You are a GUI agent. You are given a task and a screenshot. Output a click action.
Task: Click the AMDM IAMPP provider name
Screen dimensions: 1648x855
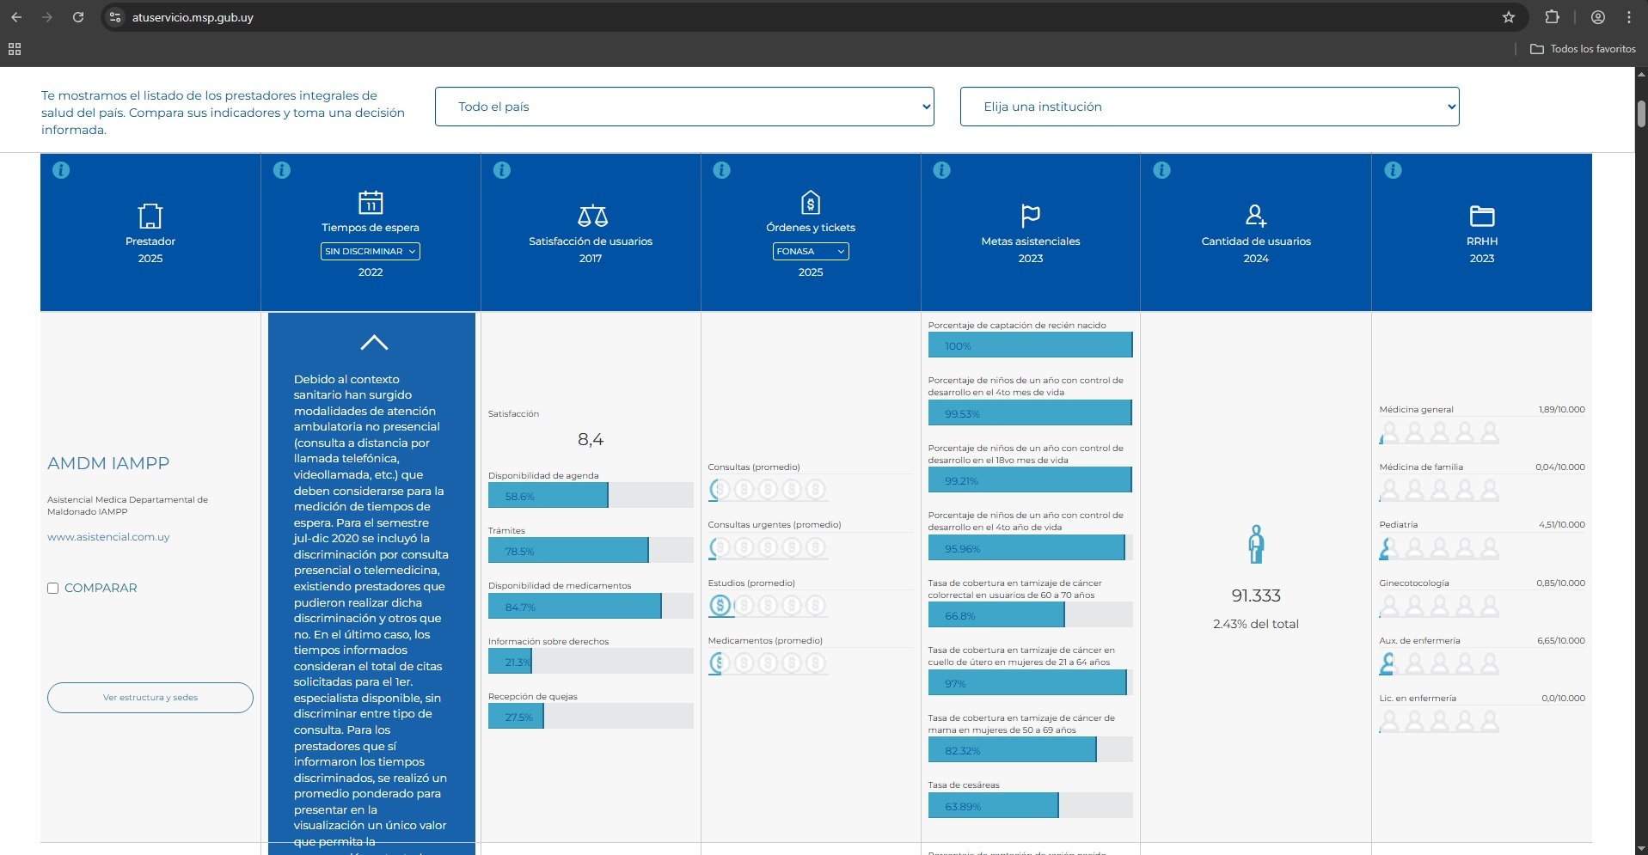[108, 463]
